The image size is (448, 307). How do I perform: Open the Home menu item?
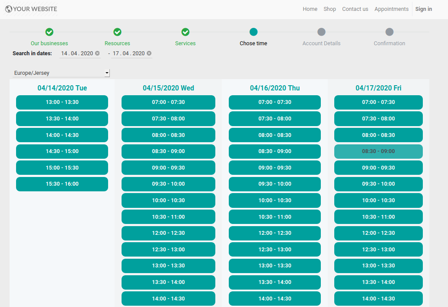[x=310, y=9]
